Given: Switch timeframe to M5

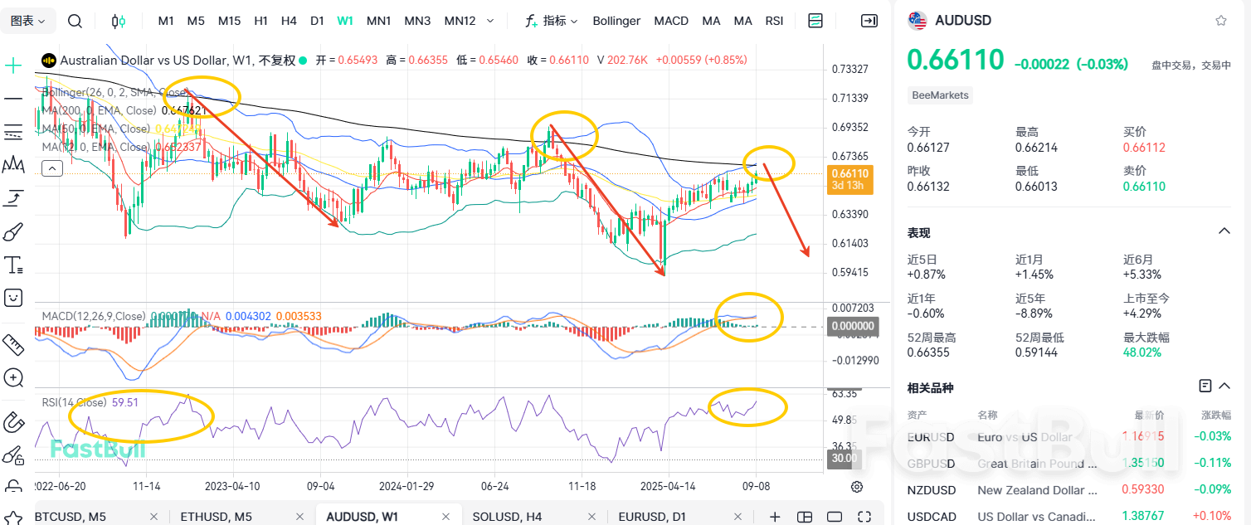Looking at the screenshot, I should point(196,21).
